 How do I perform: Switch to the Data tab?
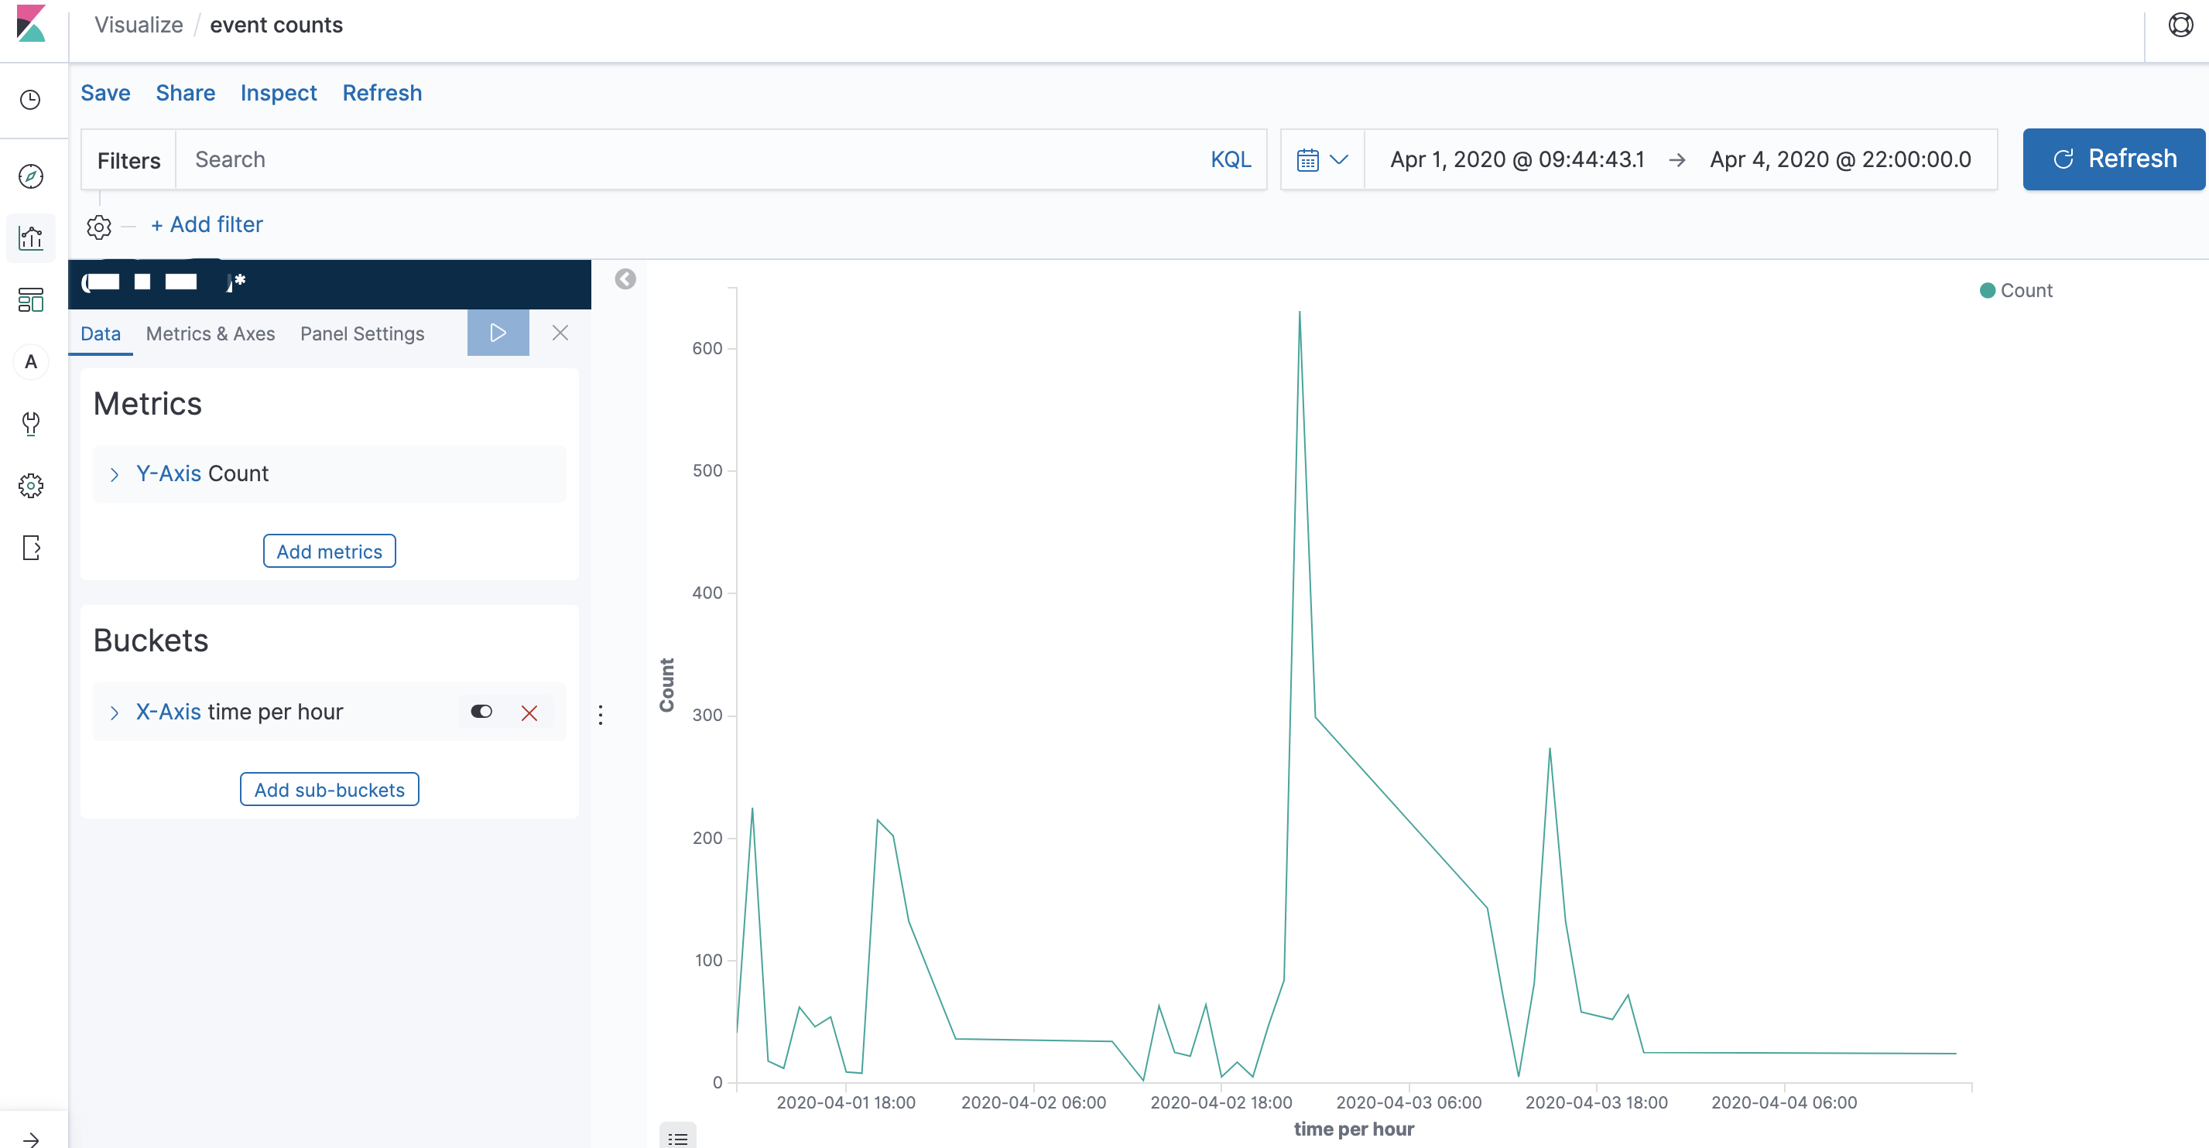tap(101, 333)
